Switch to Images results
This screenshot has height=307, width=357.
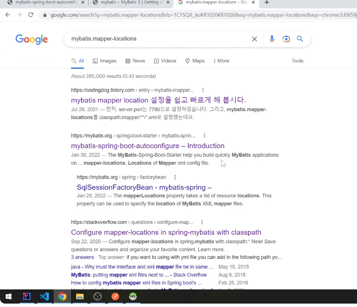(105, 61)
